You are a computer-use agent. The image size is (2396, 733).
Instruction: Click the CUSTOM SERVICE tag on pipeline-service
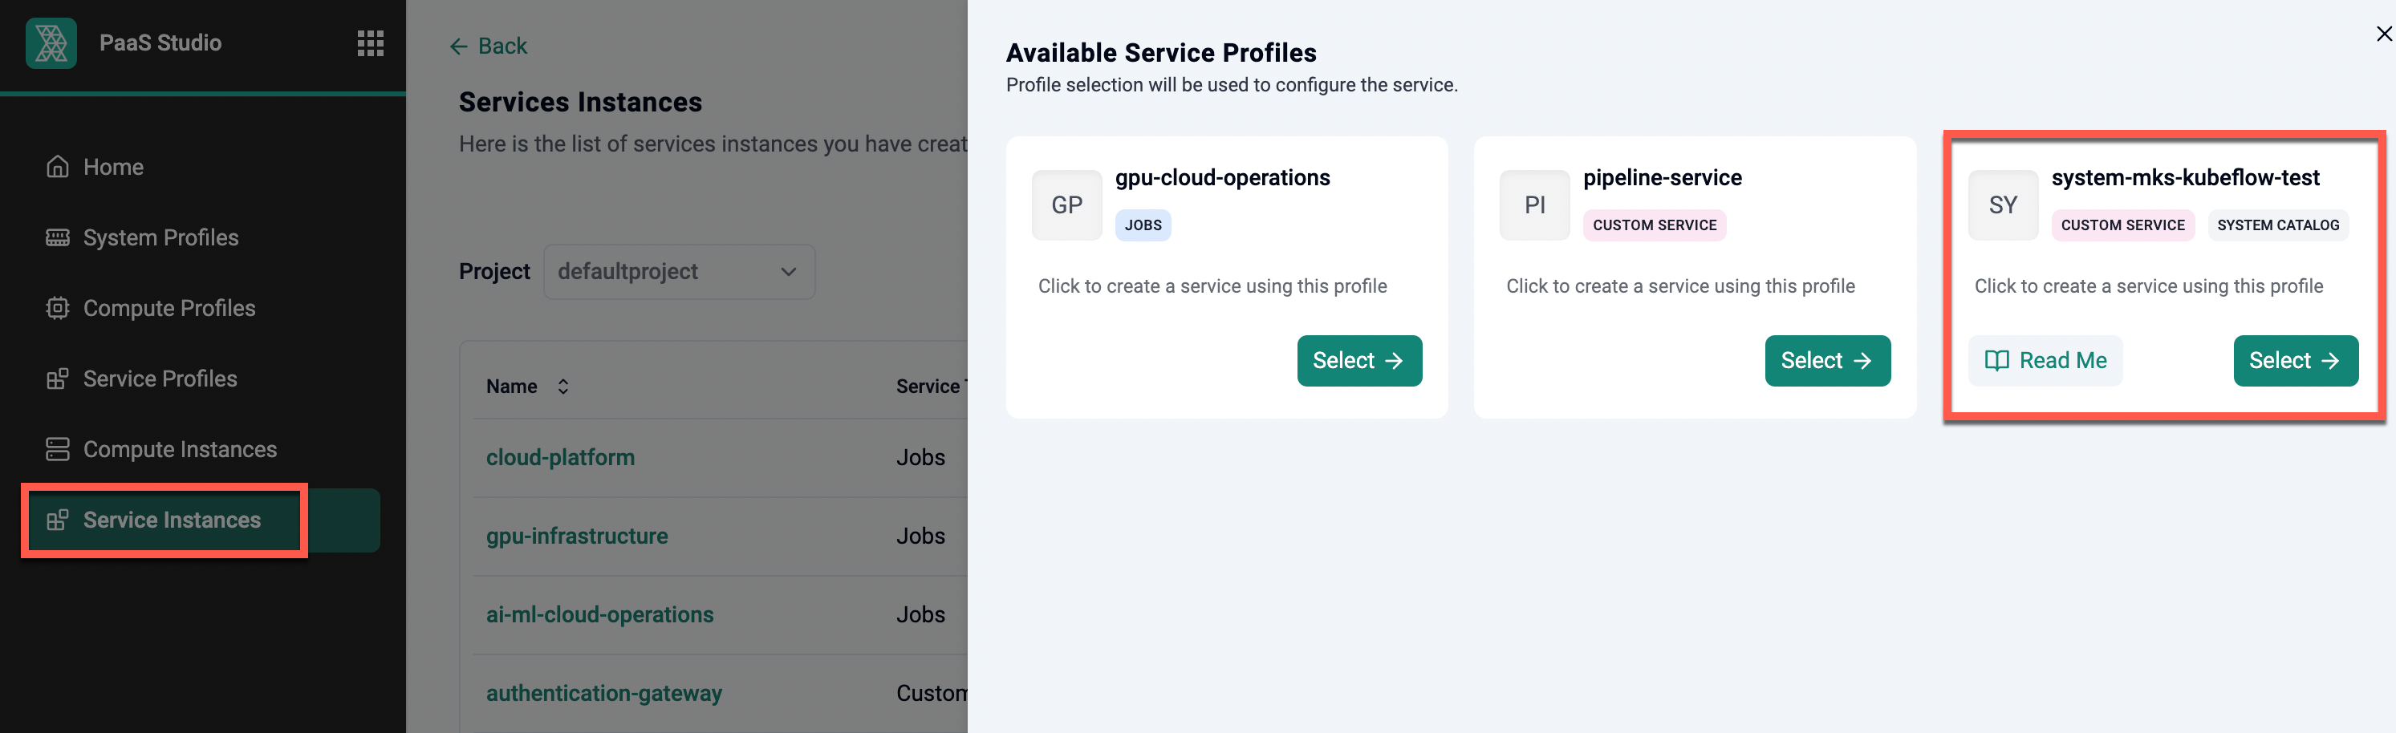1654,225
